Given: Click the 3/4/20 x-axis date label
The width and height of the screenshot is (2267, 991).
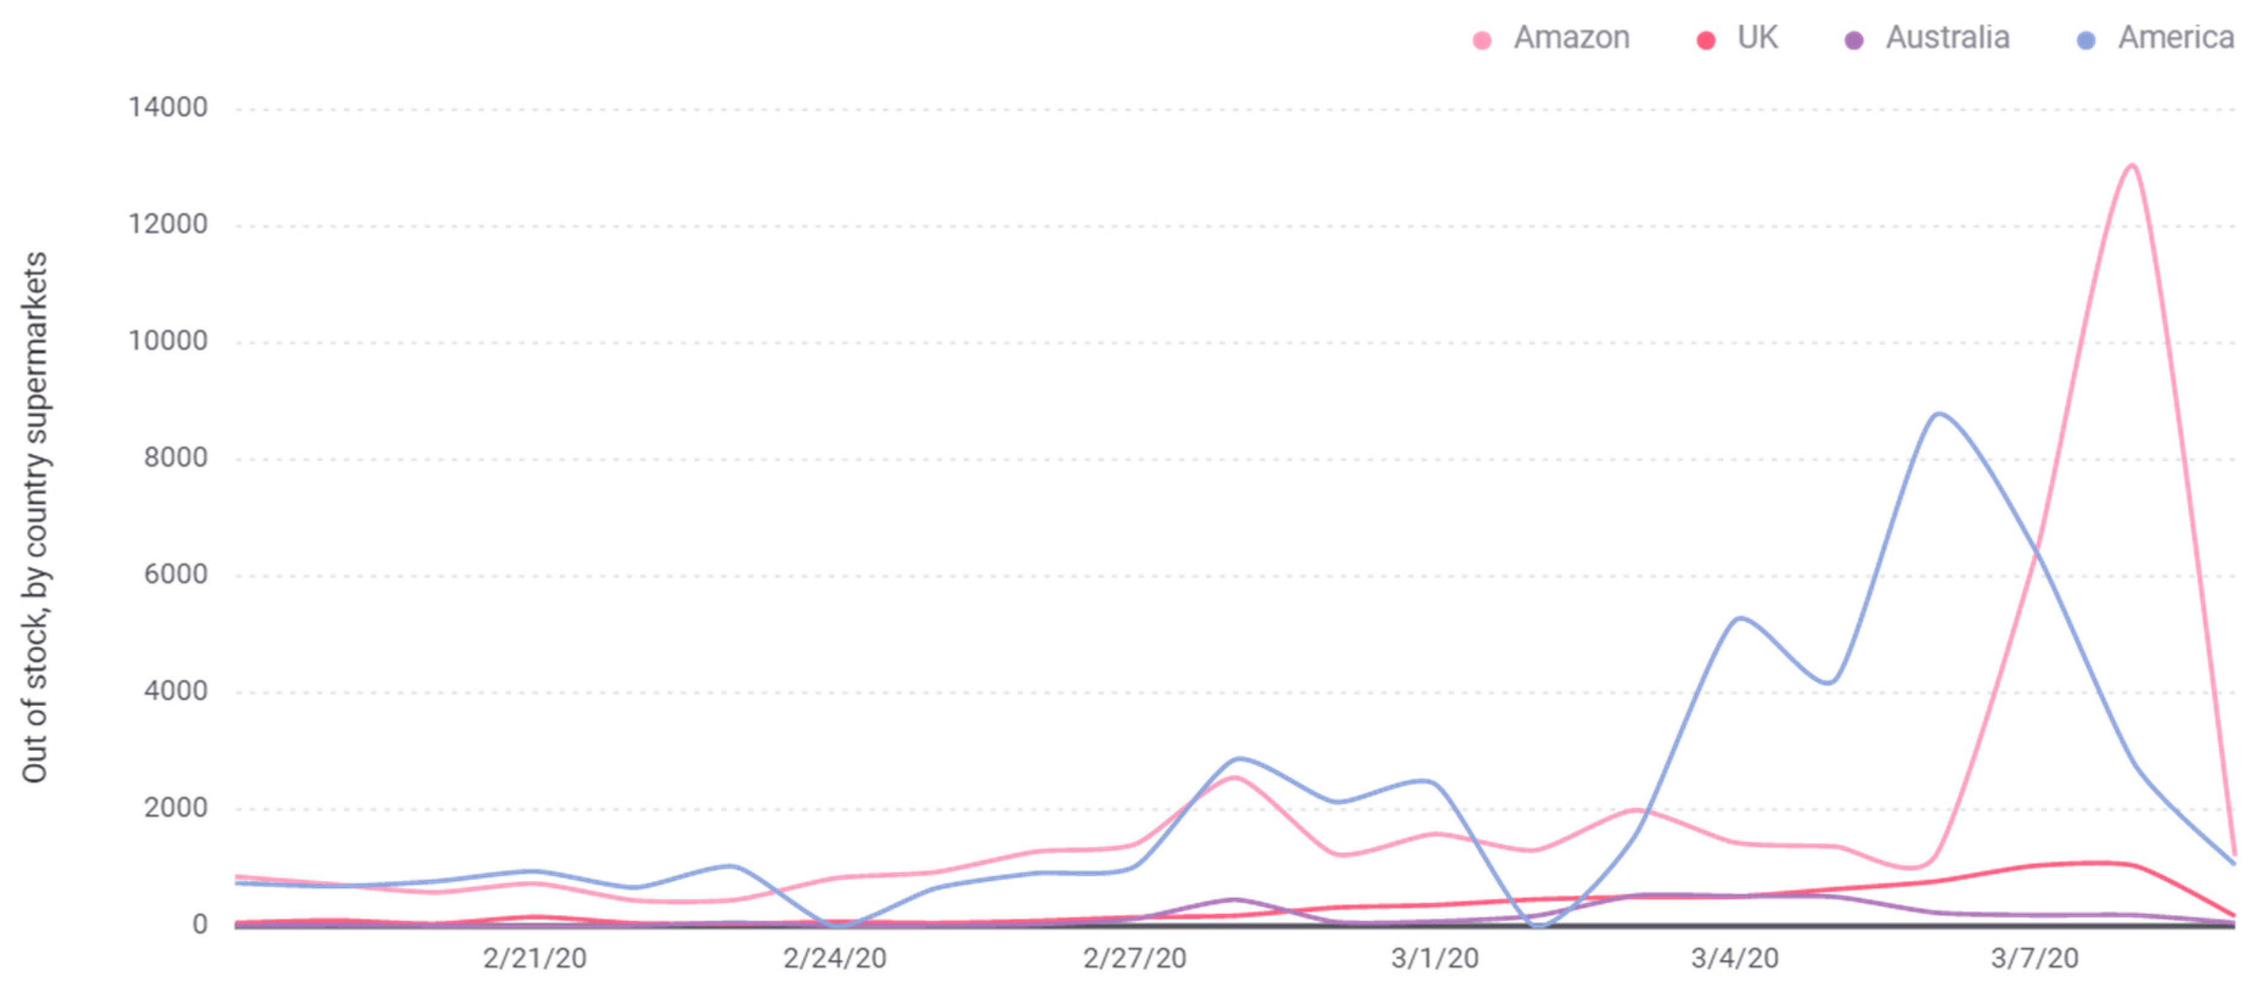Looking at the screenshot, I should (1734, 958).
